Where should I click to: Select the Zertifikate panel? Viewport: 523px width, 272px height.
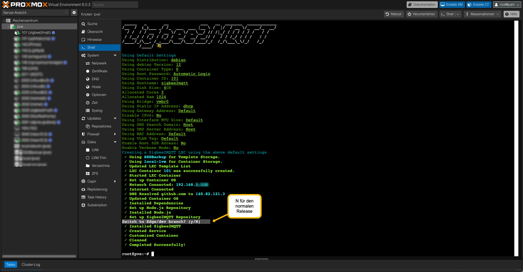87,71
